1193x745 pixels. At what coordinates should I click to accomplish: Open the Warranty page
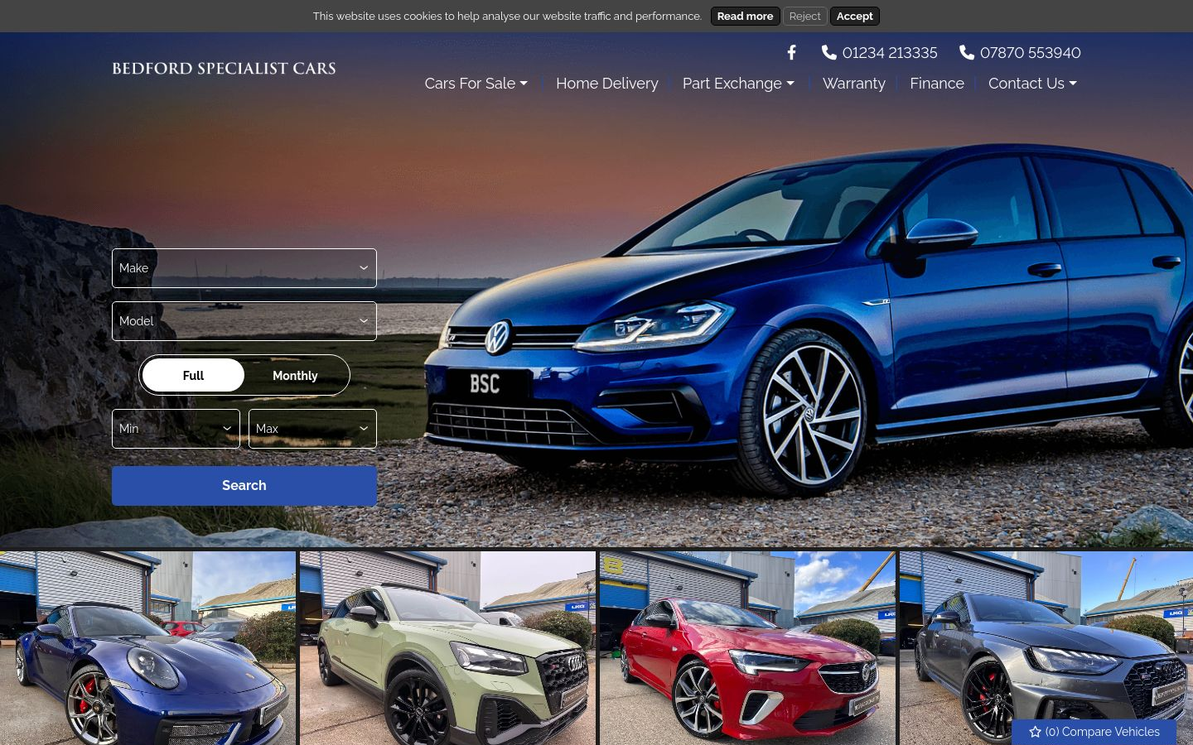click(854, 84)
